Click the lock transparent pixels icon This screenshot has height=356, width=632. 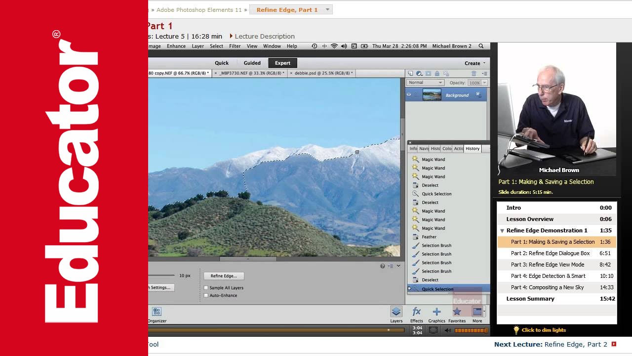tap(445, 74)
